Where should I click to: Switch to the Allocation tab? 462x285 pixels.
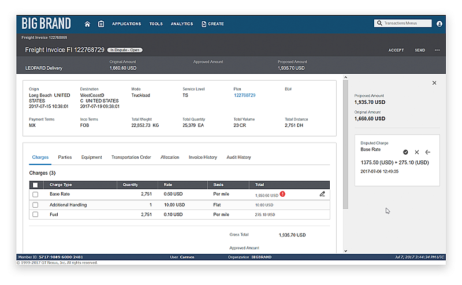[x=170, y=157]
